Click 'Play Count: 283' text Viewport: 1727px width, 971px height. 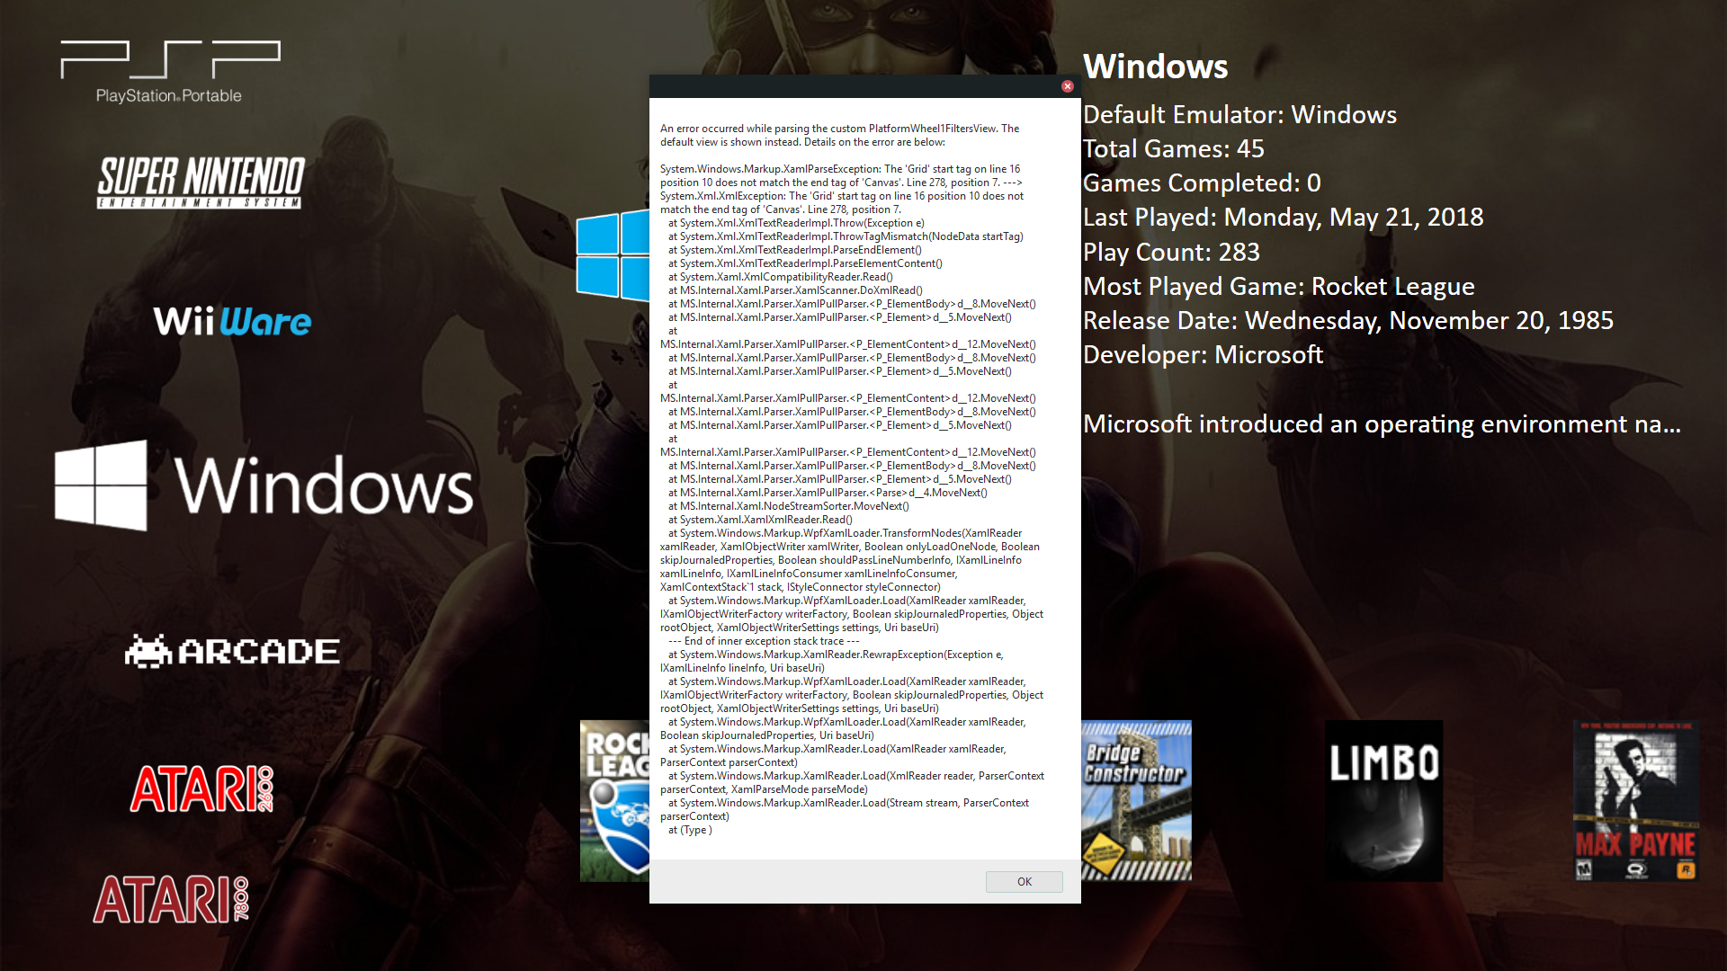coord(1171,253)
